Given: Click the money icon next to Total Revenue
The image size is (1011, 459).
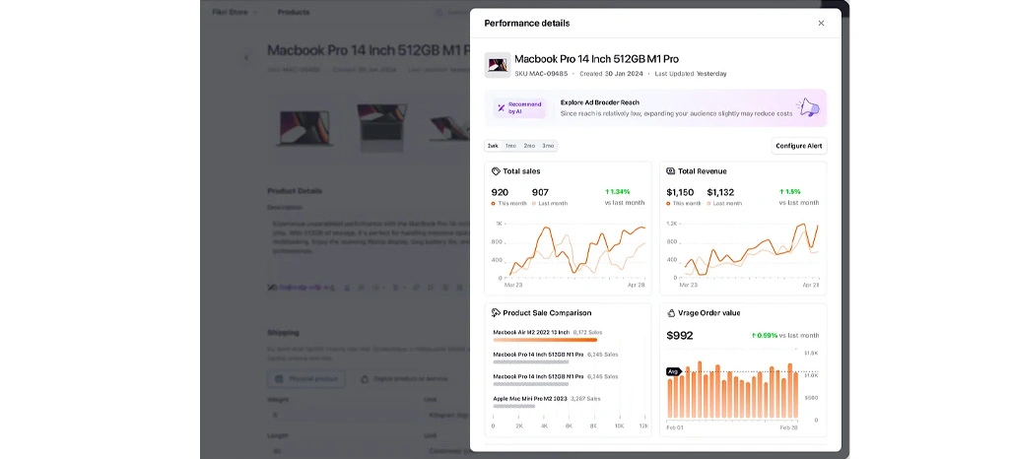Looking at the screenshot, I should [x=671, y=171].
